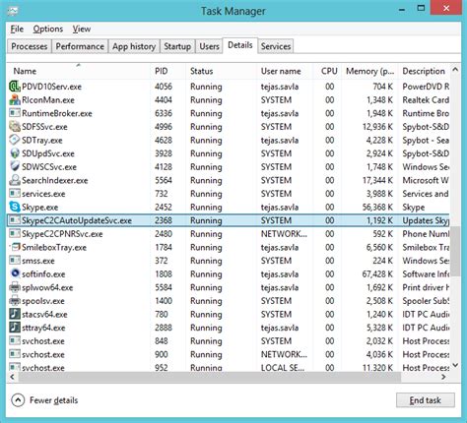The image size is (467, 423).
Task: Click the vertical scrollbar thumb
Action: point(455,251)
